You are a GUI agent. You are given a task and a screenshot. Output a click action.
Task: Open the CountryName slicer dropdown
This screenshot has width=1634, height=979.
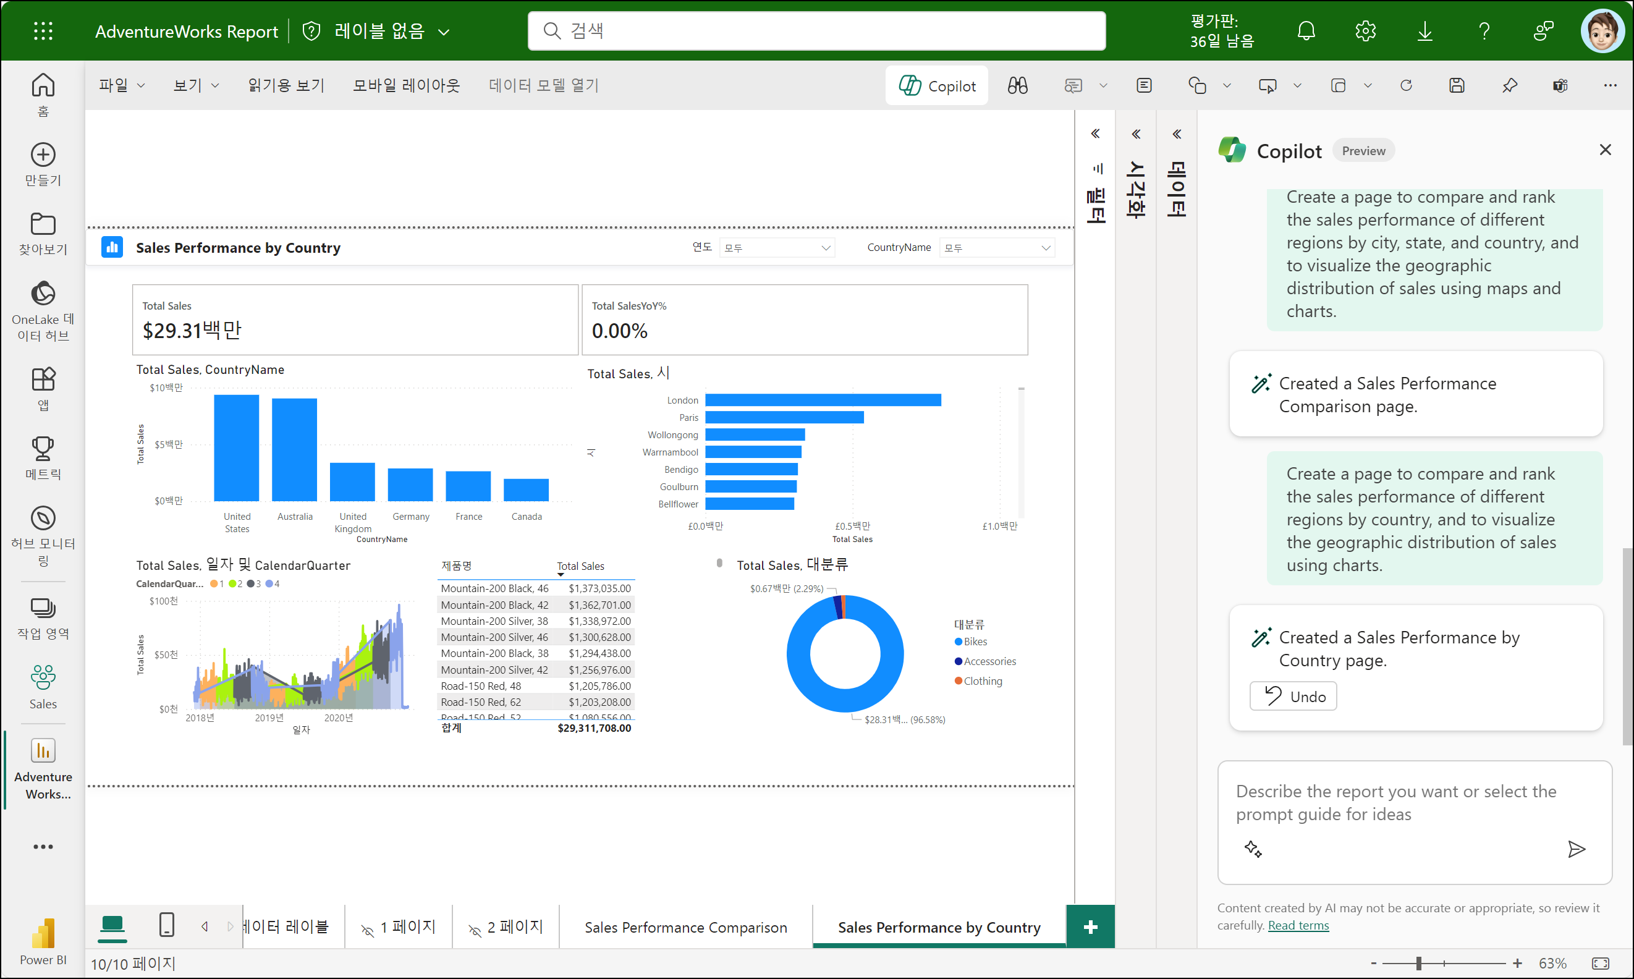point(996,248)
